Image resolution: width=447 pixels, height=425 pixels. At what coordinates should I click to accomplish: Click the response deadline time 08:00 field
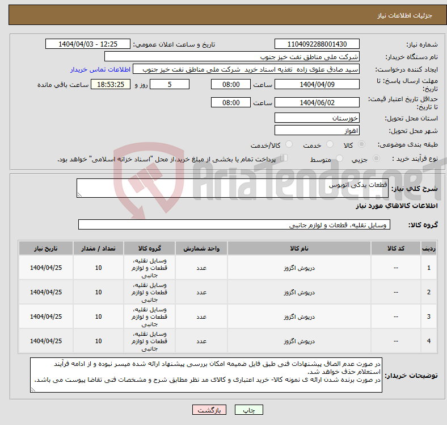click(x=231, y=85)
